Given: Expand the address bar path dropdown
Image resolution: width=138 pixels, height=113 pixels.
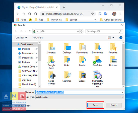Looking at the screenshot, I should coord(78,31).
